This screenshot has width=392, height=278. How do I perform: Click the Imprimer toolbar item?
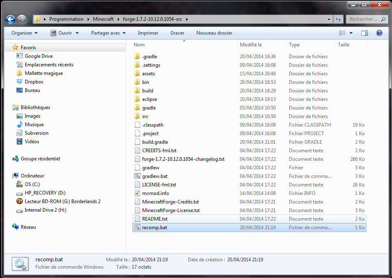click(148, 33)
